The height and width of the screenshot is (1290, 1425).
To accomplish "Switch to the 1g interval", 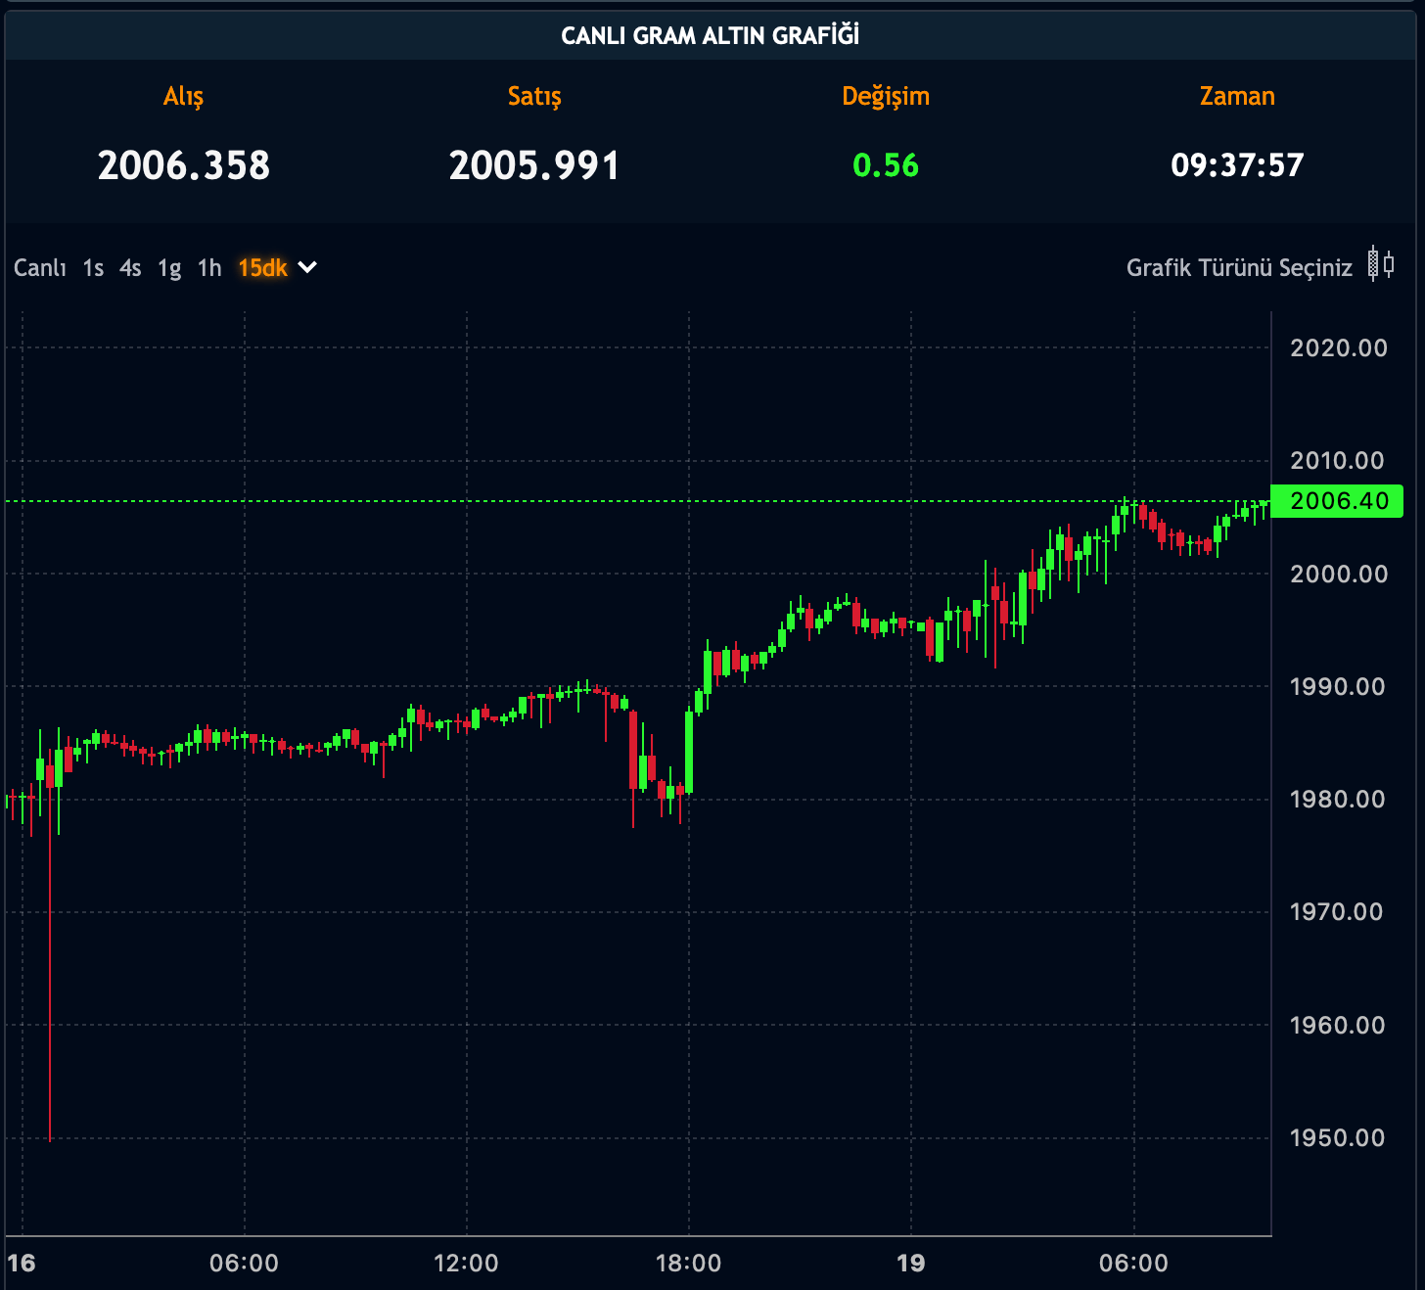I will click(x=169, y=269).
